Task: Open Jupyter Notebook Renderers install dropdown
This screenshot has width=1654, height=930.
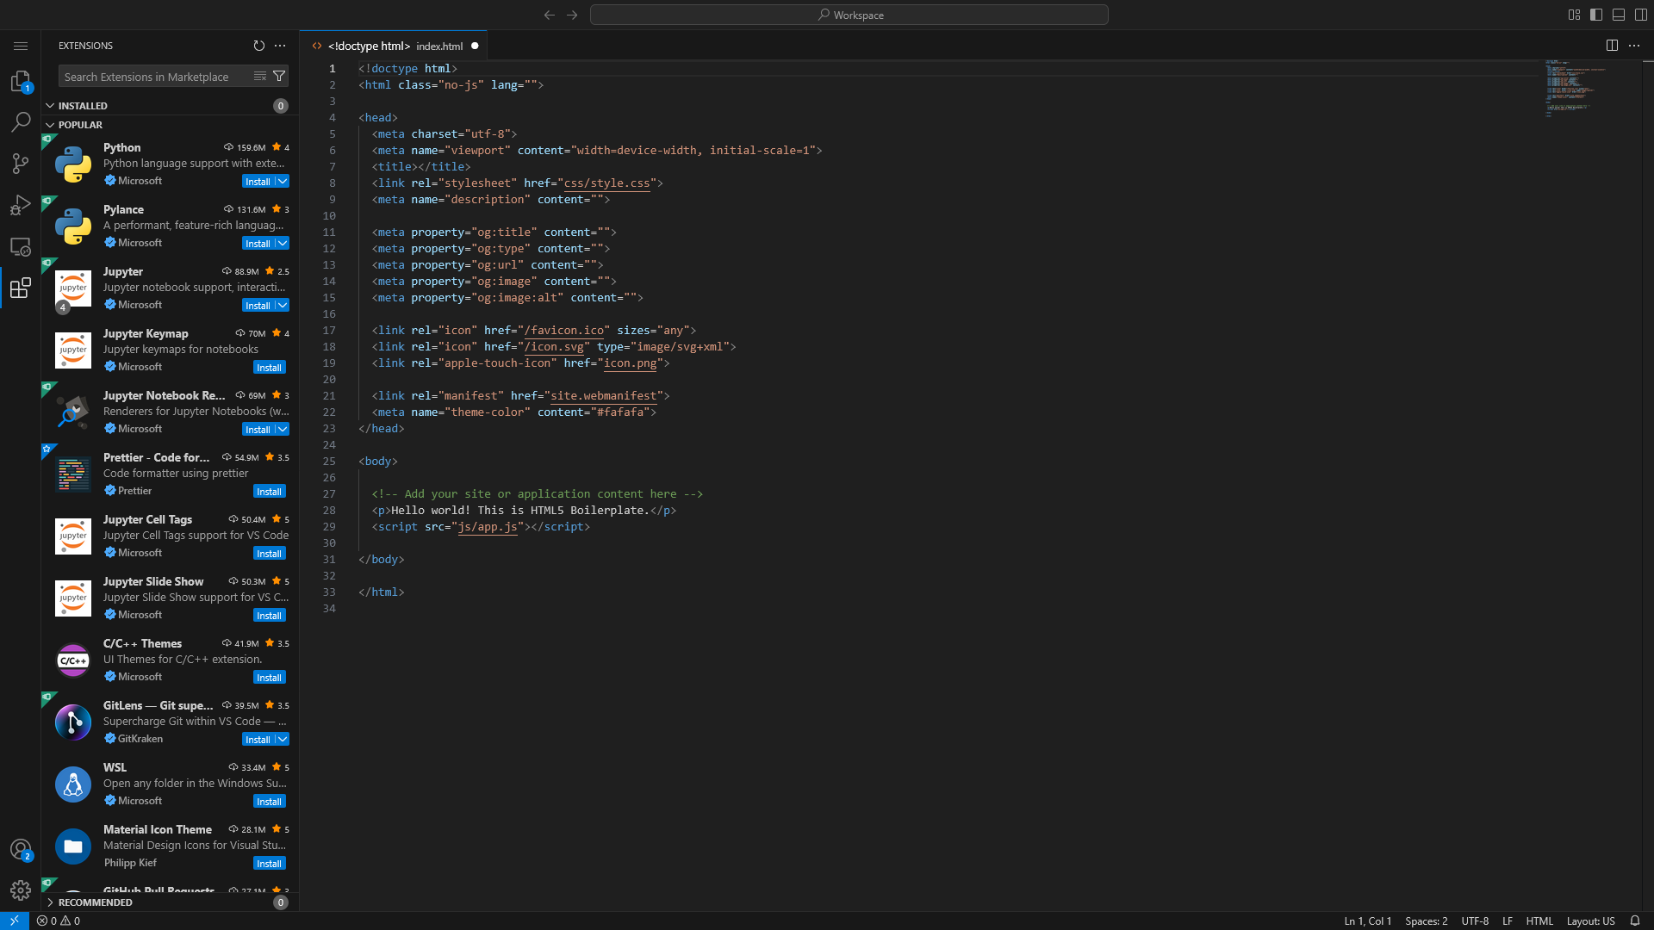Action: point(283,429)
